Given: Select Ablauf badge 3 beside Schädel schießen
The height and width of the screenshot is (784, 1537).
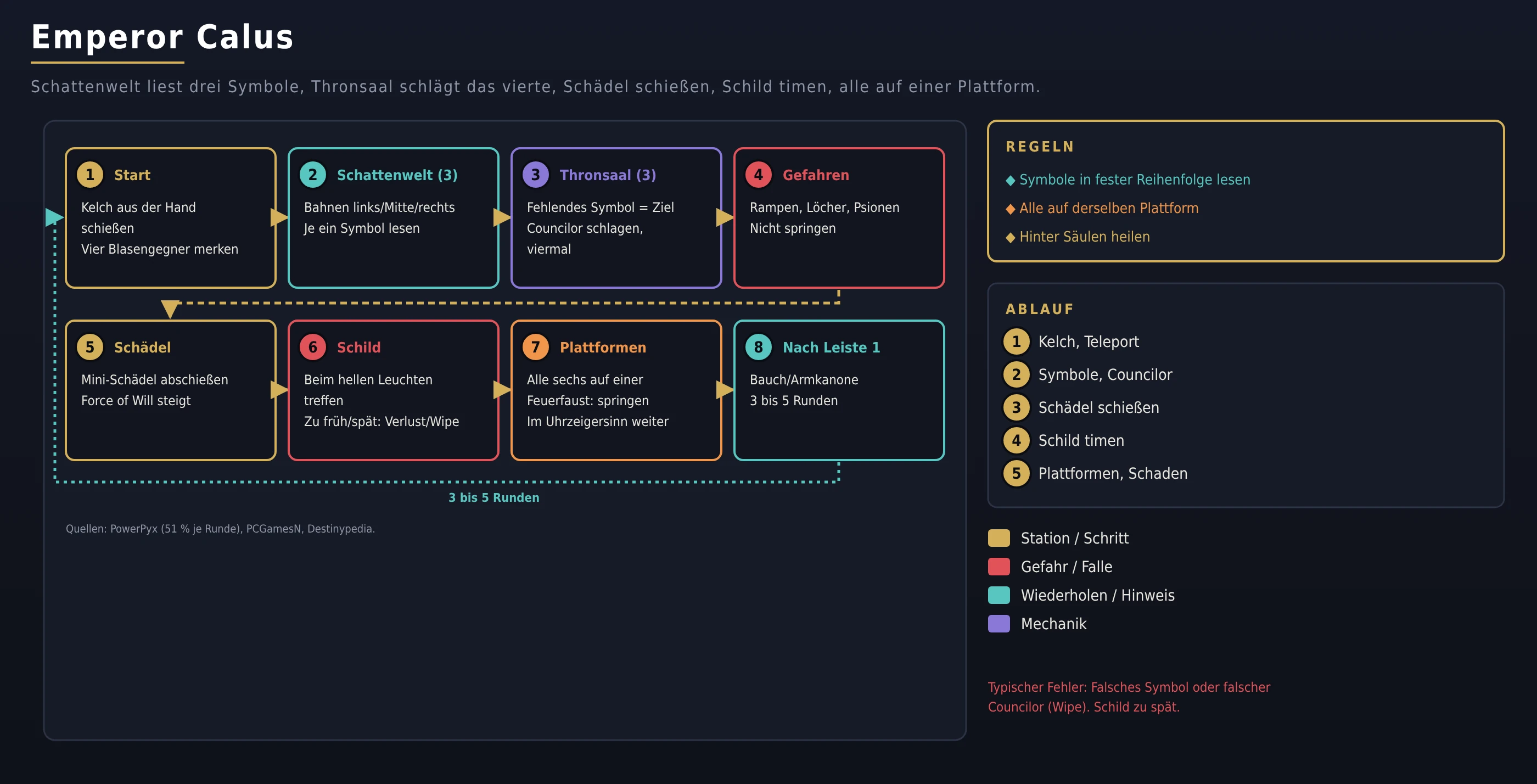Looking at the screenshot, I should click(x=1016, y=407).
